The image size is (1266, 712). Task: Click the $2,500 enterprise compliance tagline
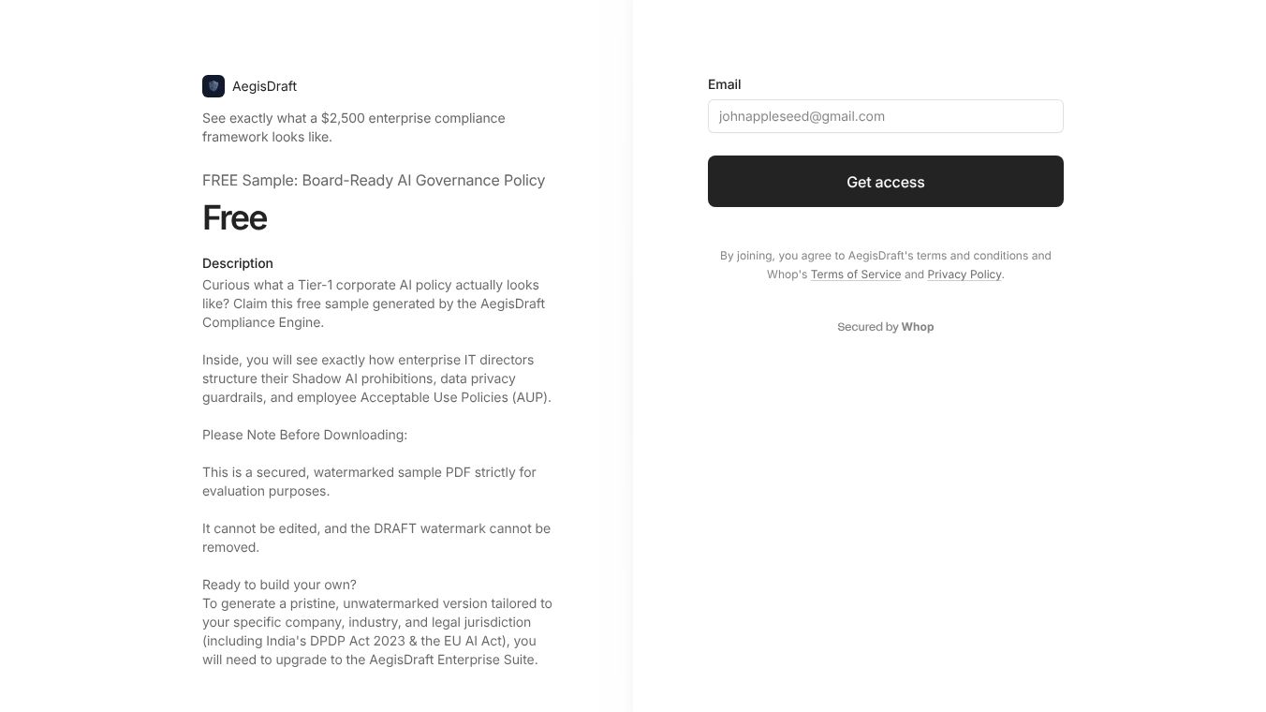tap(354, 127)
